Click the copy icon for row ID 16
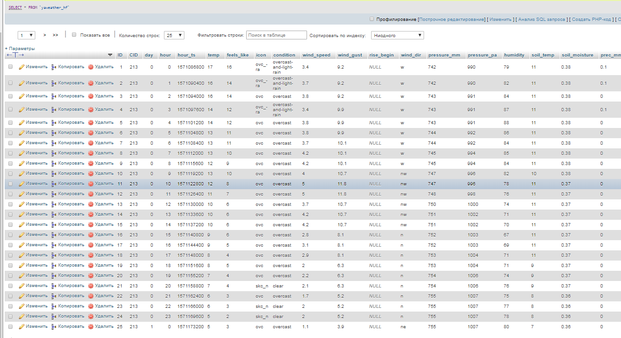Screen dimensions: 621x338 pyautogui.click(x=54, y=235)
